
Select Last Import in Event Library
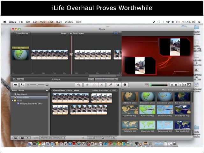tap(22, 94)
